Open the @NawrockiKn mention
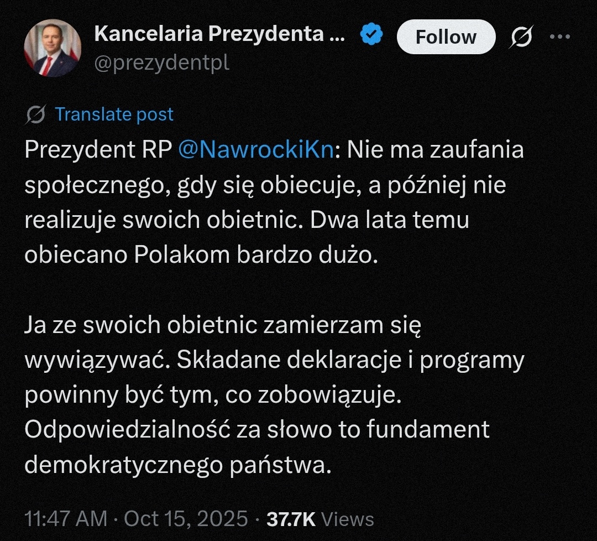The width and height of the screenshot is (597, 541). coord(256,151)
